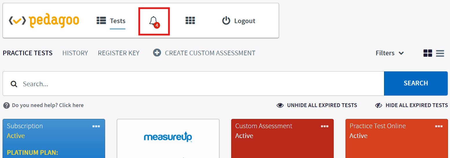
Task: Switch to list view layout icon
Action: (x=440, y=53)
